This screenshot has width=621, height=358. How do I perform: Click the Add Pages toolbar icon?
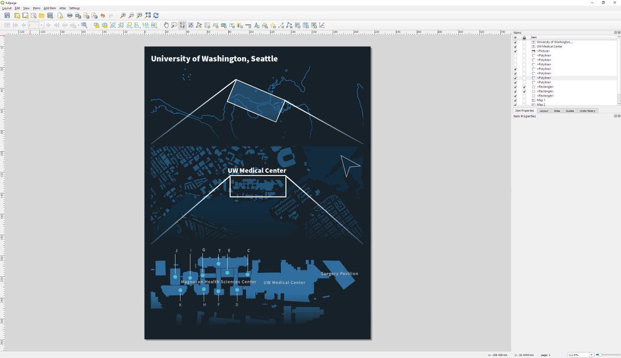pos(60,16)
